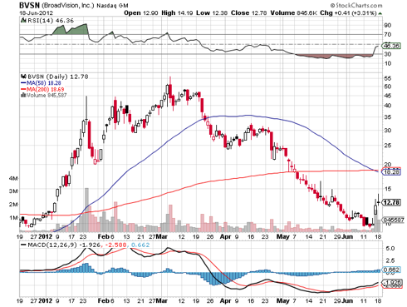Click the 1M label on volume axis
Viewport: 407px width, 307px height.
coord(13,218)
